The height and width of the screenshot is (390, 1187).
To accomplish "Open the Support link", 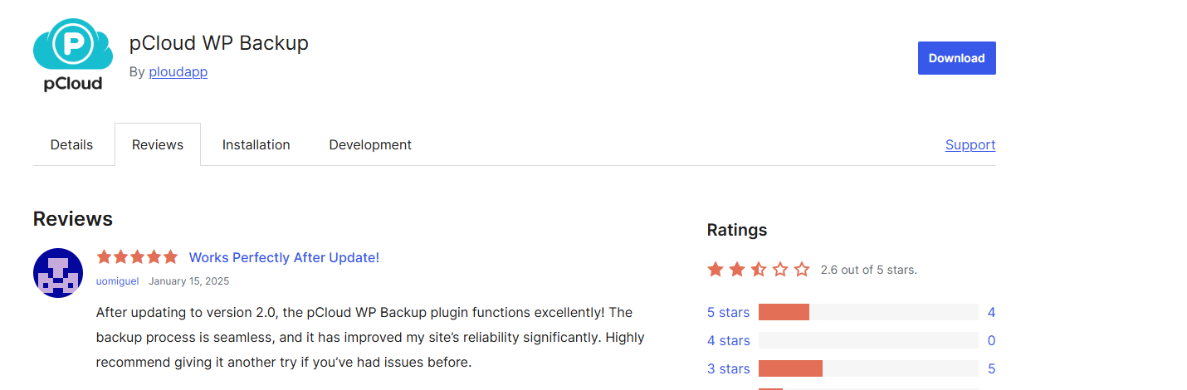I will pyautogui.click(x=970, y=144).
